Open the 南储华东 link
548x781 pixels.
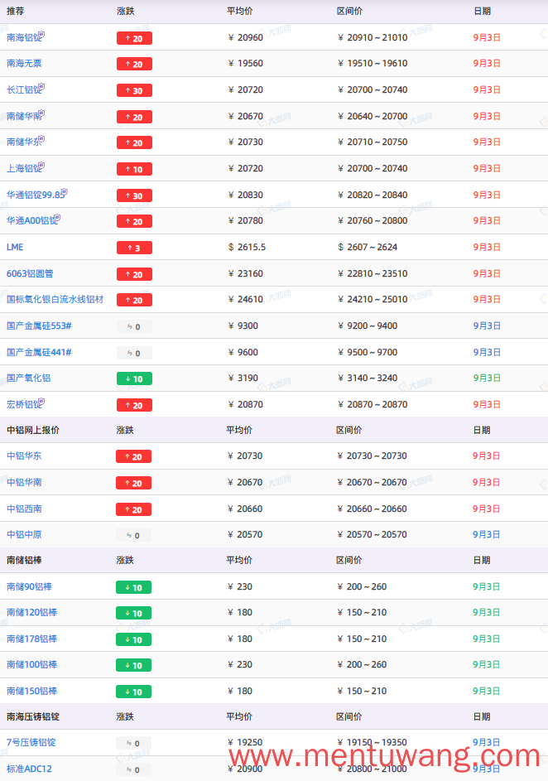[23, 142]
